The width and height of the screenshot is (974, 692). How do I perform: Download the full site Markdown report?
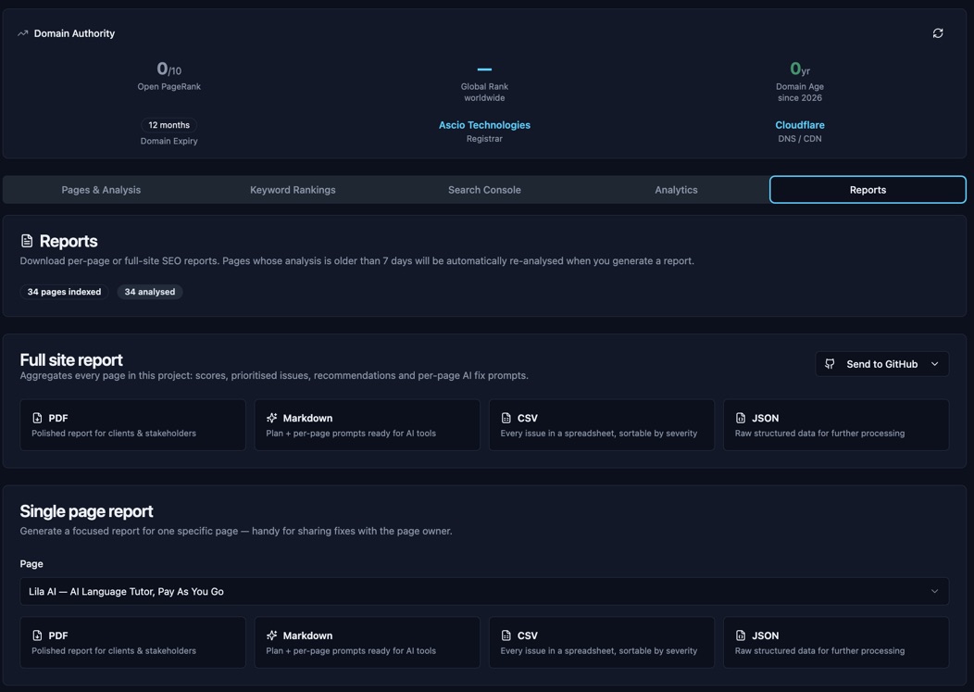[x=368, y=425]
